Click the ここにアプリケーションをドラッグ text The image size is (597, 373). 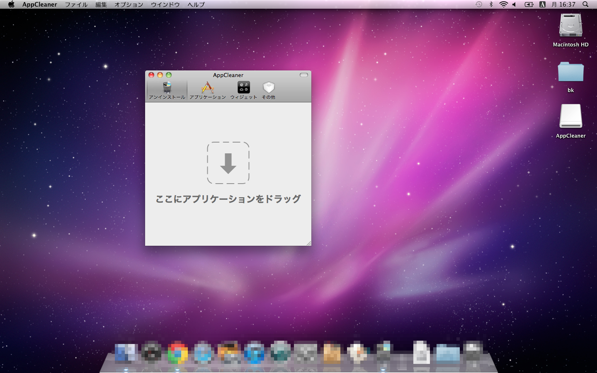coord(228,199)
